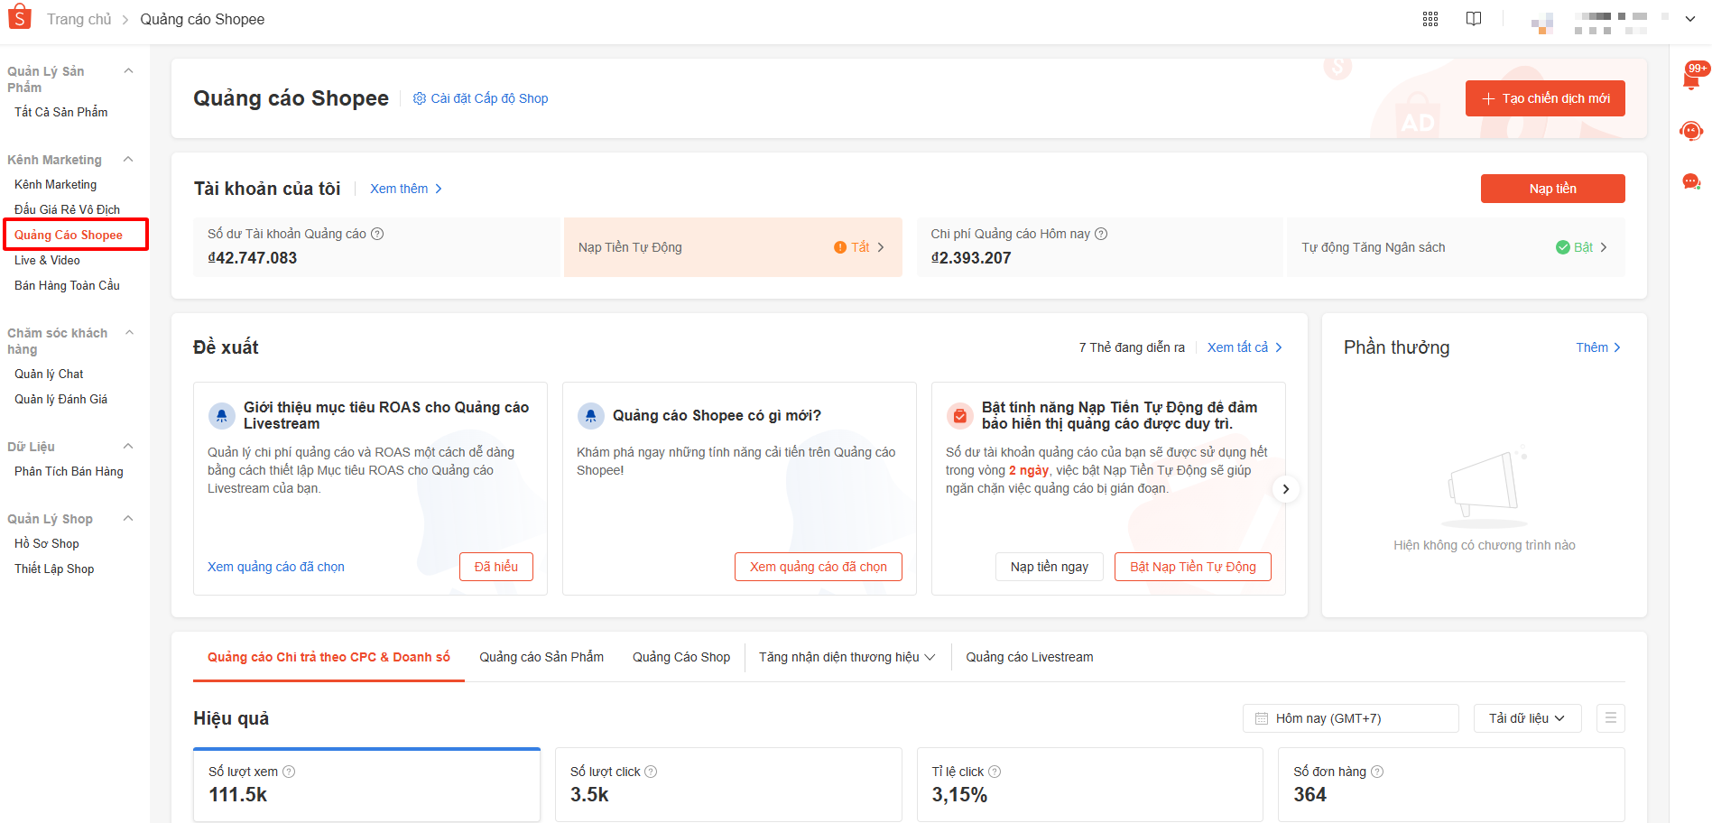Open Tải dữ liệu dropdown
This screenshot has width=1712, height=823.
pos(1527,718)
